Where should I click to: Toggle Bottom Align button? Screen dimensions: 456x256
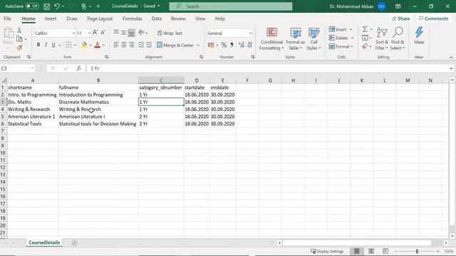(131, 33)
